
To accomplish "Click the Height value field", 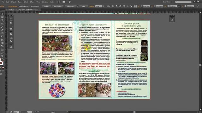I will 190,6.
